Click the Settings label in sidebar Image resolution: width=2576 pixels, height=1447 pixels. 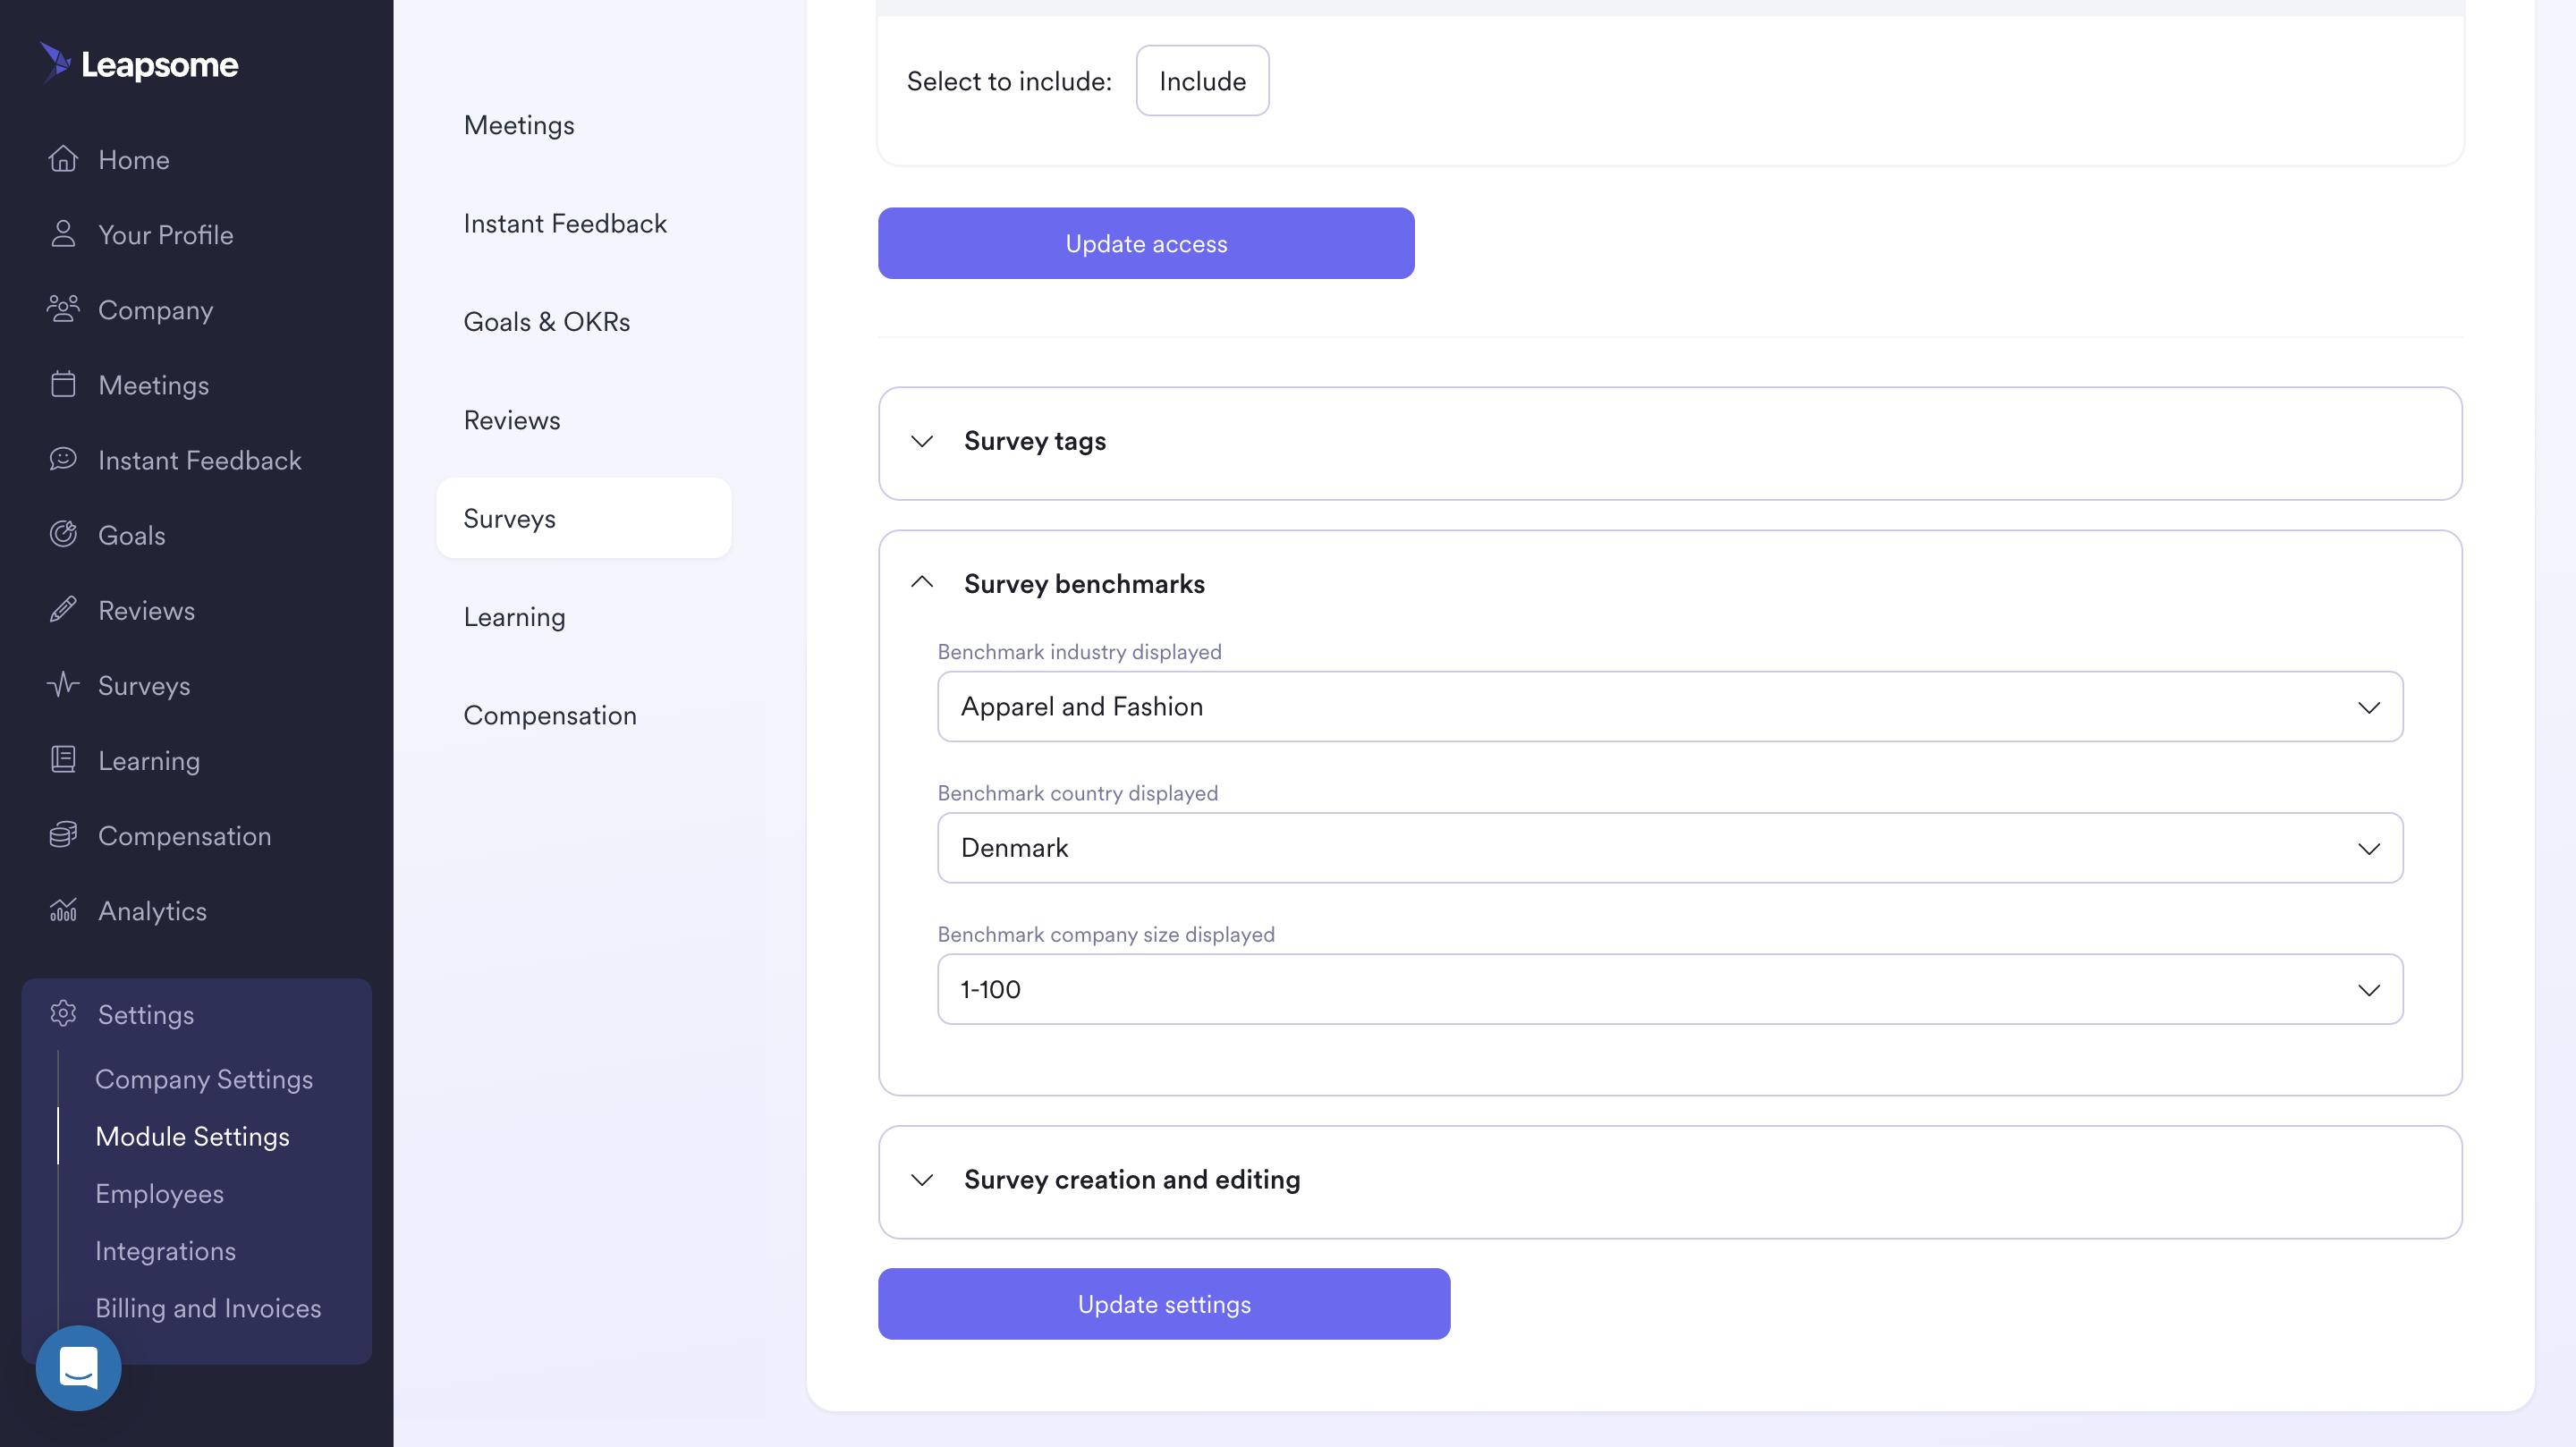[x=146, y=1014]
